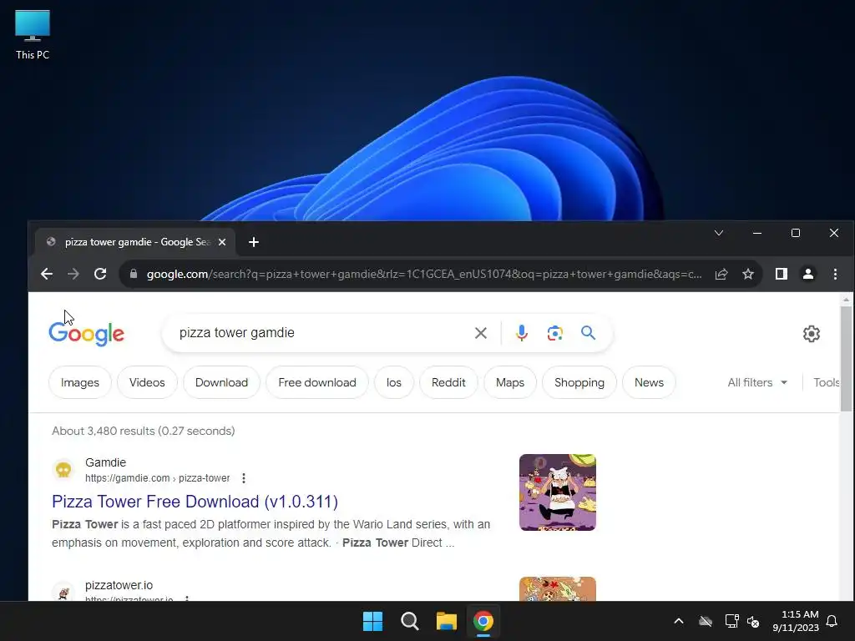This screenshot has height=641, width=855.
Task: View site information padlock icon
Action: point(133,274)
